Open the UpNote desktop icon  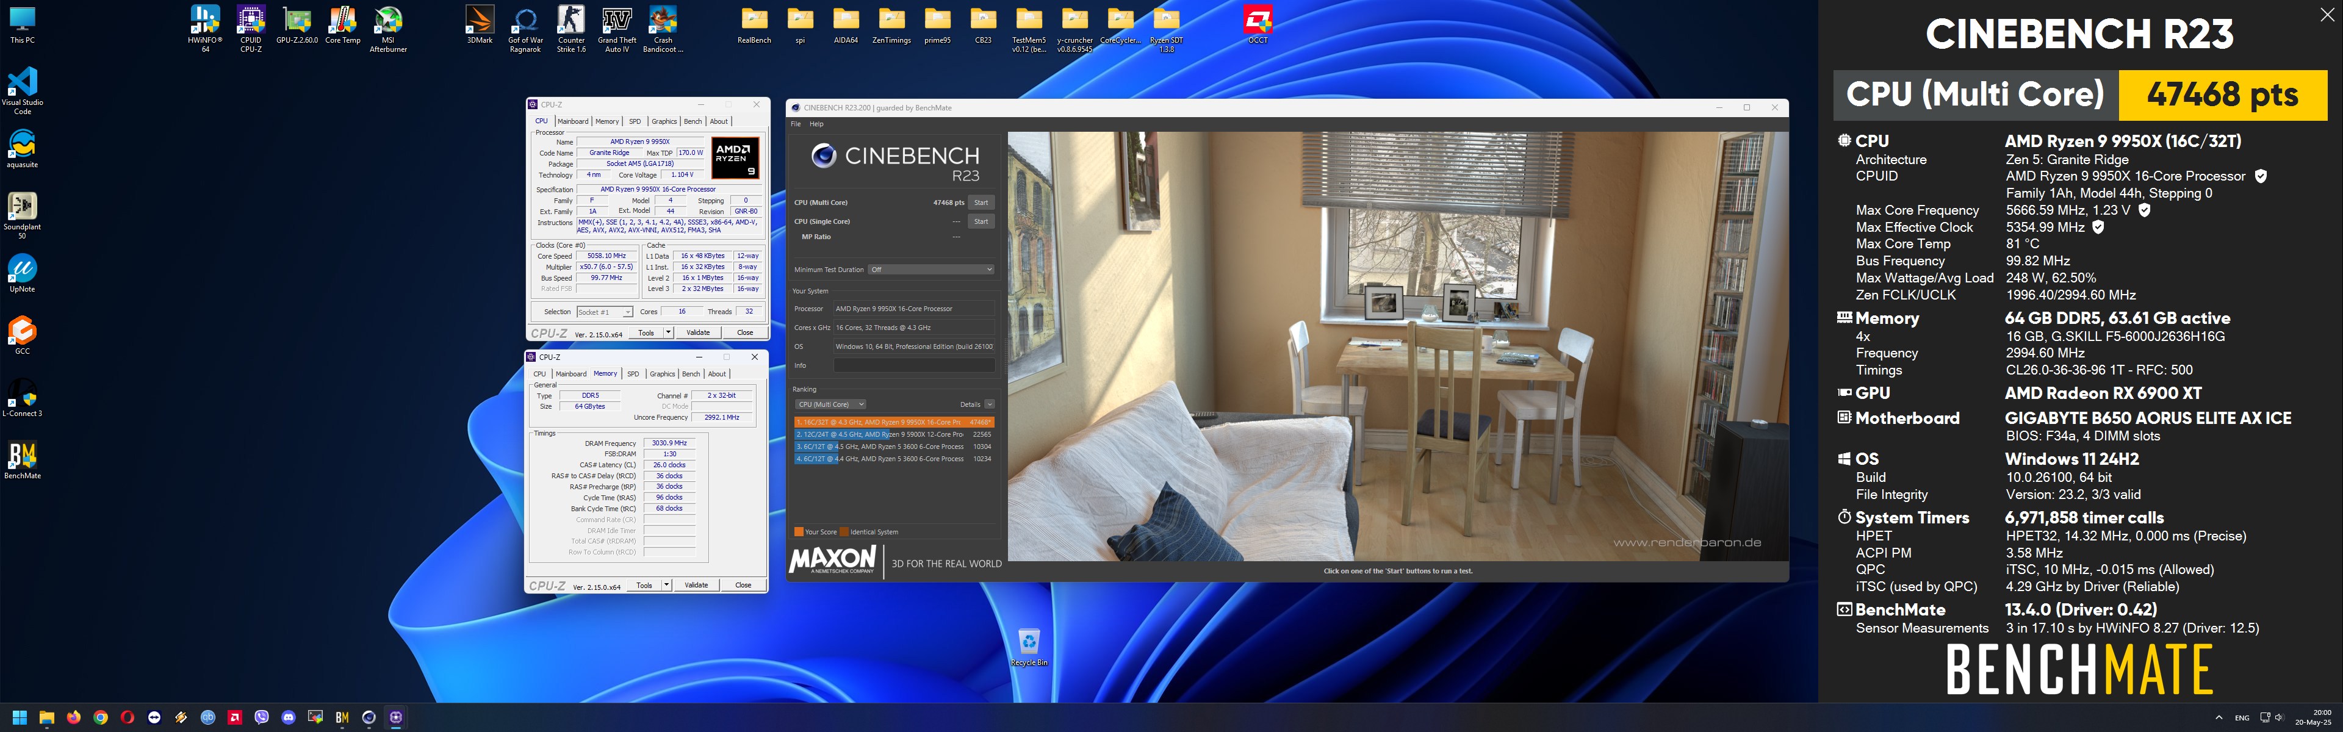[23, 273]
